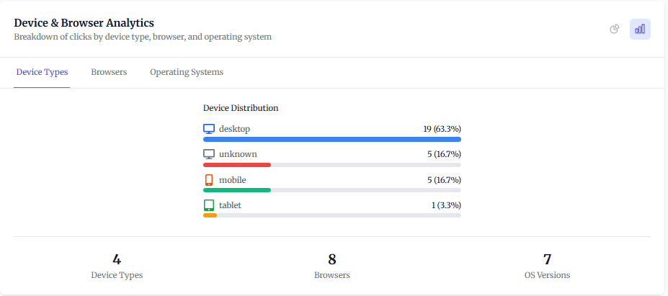
Task: Select the bar chart view icon
Action: (640, 30)
